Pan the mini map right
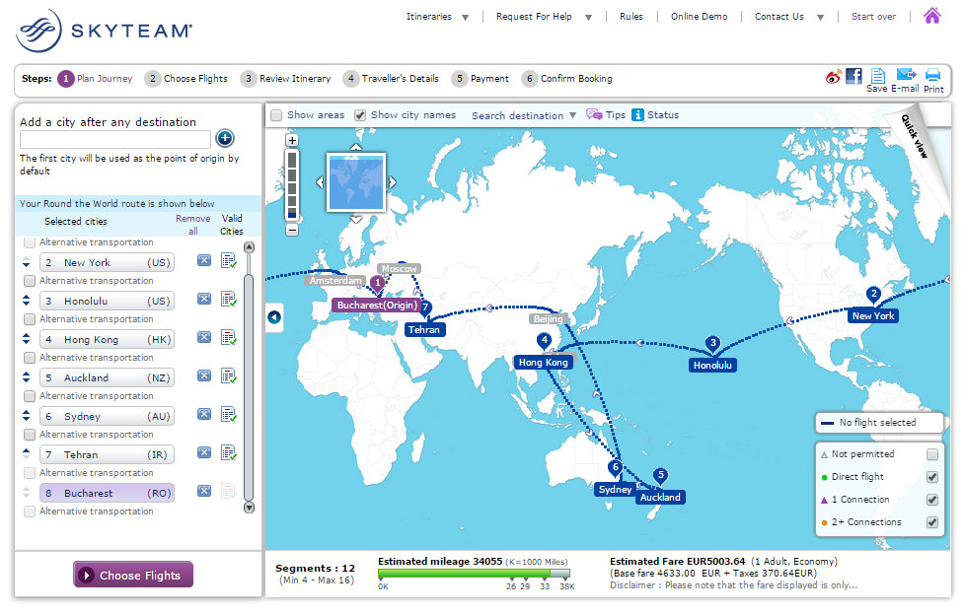Screen dimensions: 965x614 coord(393,182)
